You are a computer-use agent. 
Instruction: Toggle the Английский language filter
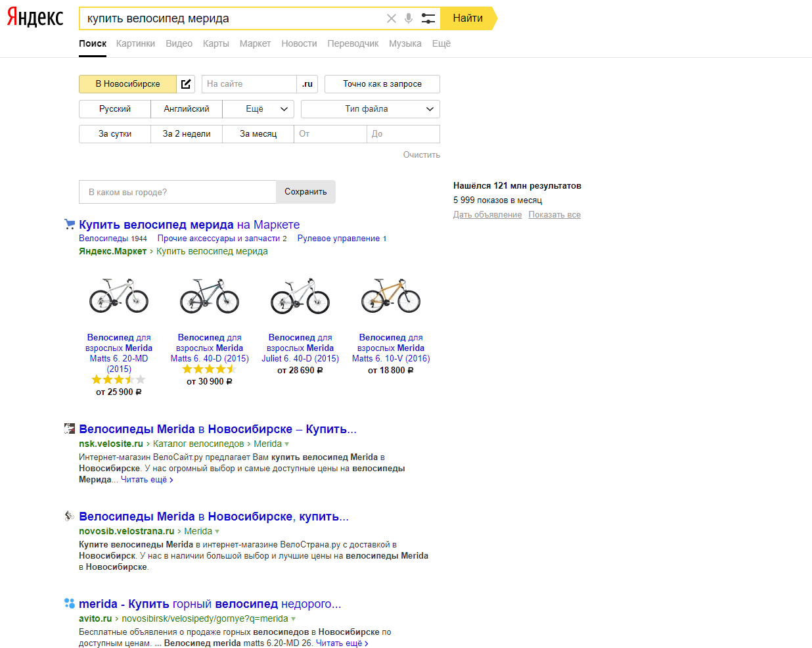coord(187,109)
